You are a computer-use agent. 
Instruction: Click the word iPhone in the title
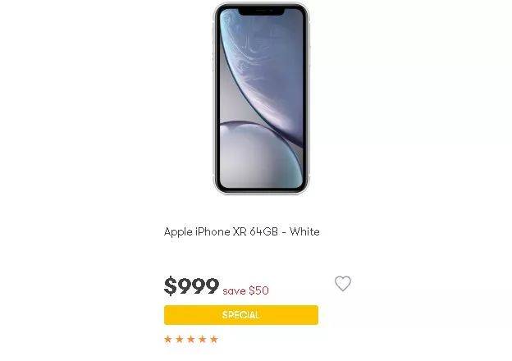click(x=213, y=231)
